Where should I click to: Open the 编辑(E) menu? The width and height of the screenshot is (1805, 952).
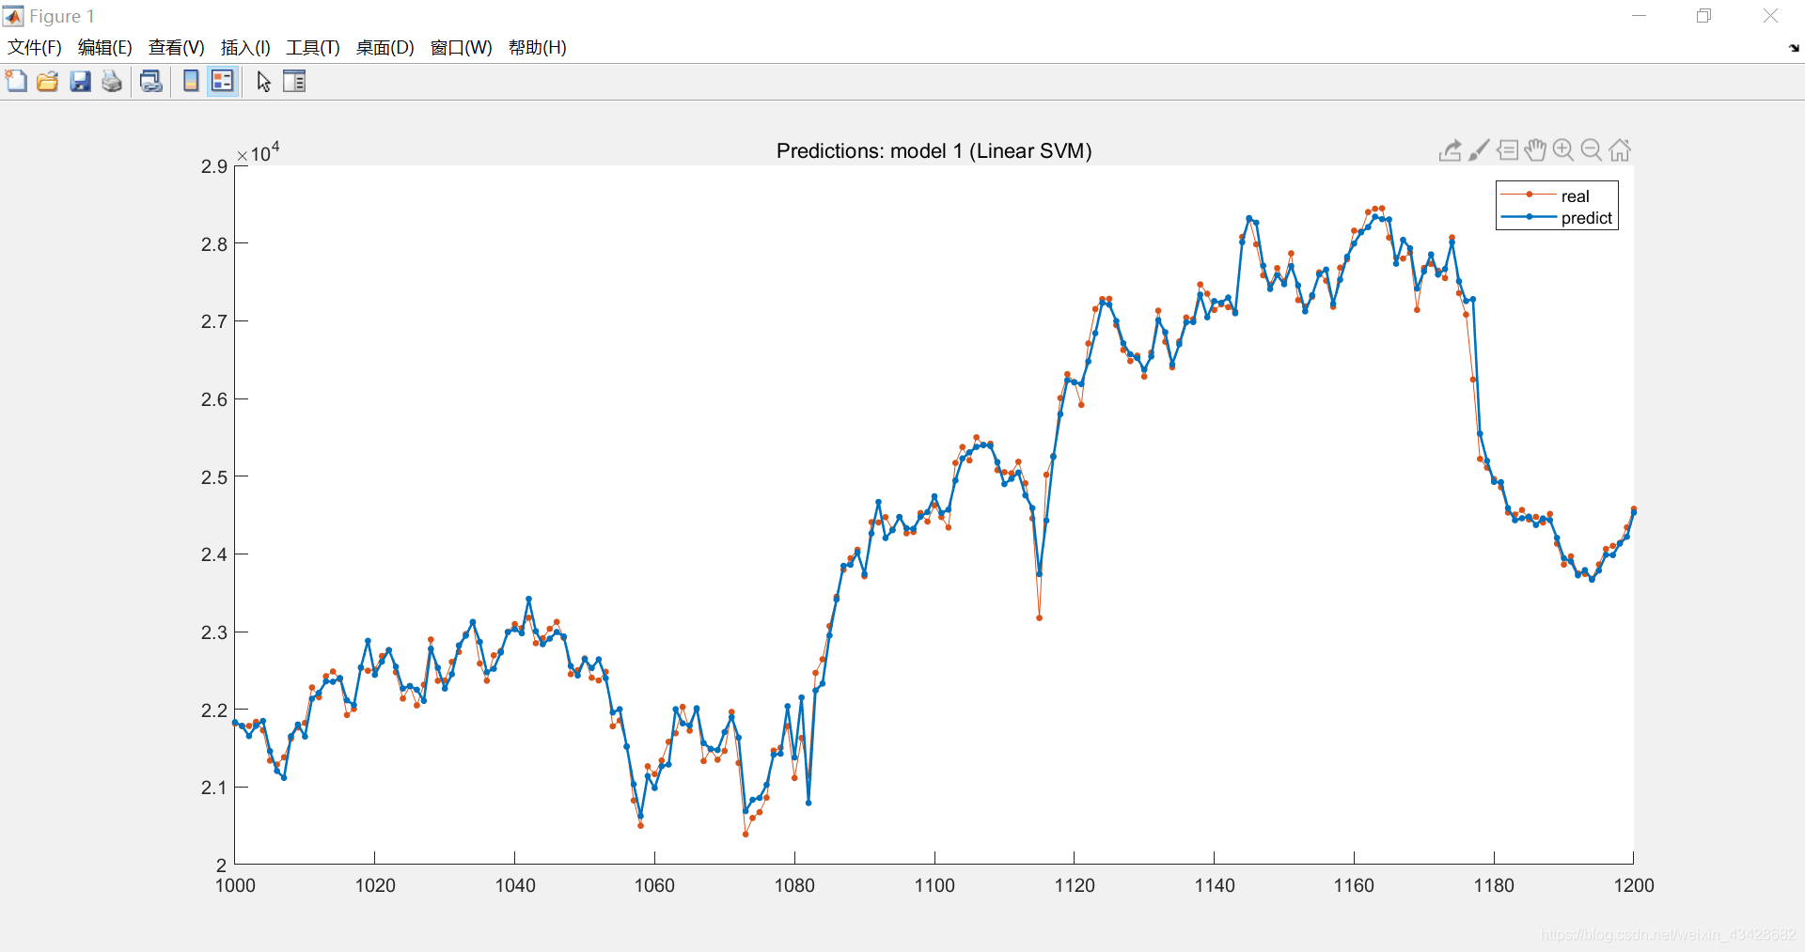105,48
